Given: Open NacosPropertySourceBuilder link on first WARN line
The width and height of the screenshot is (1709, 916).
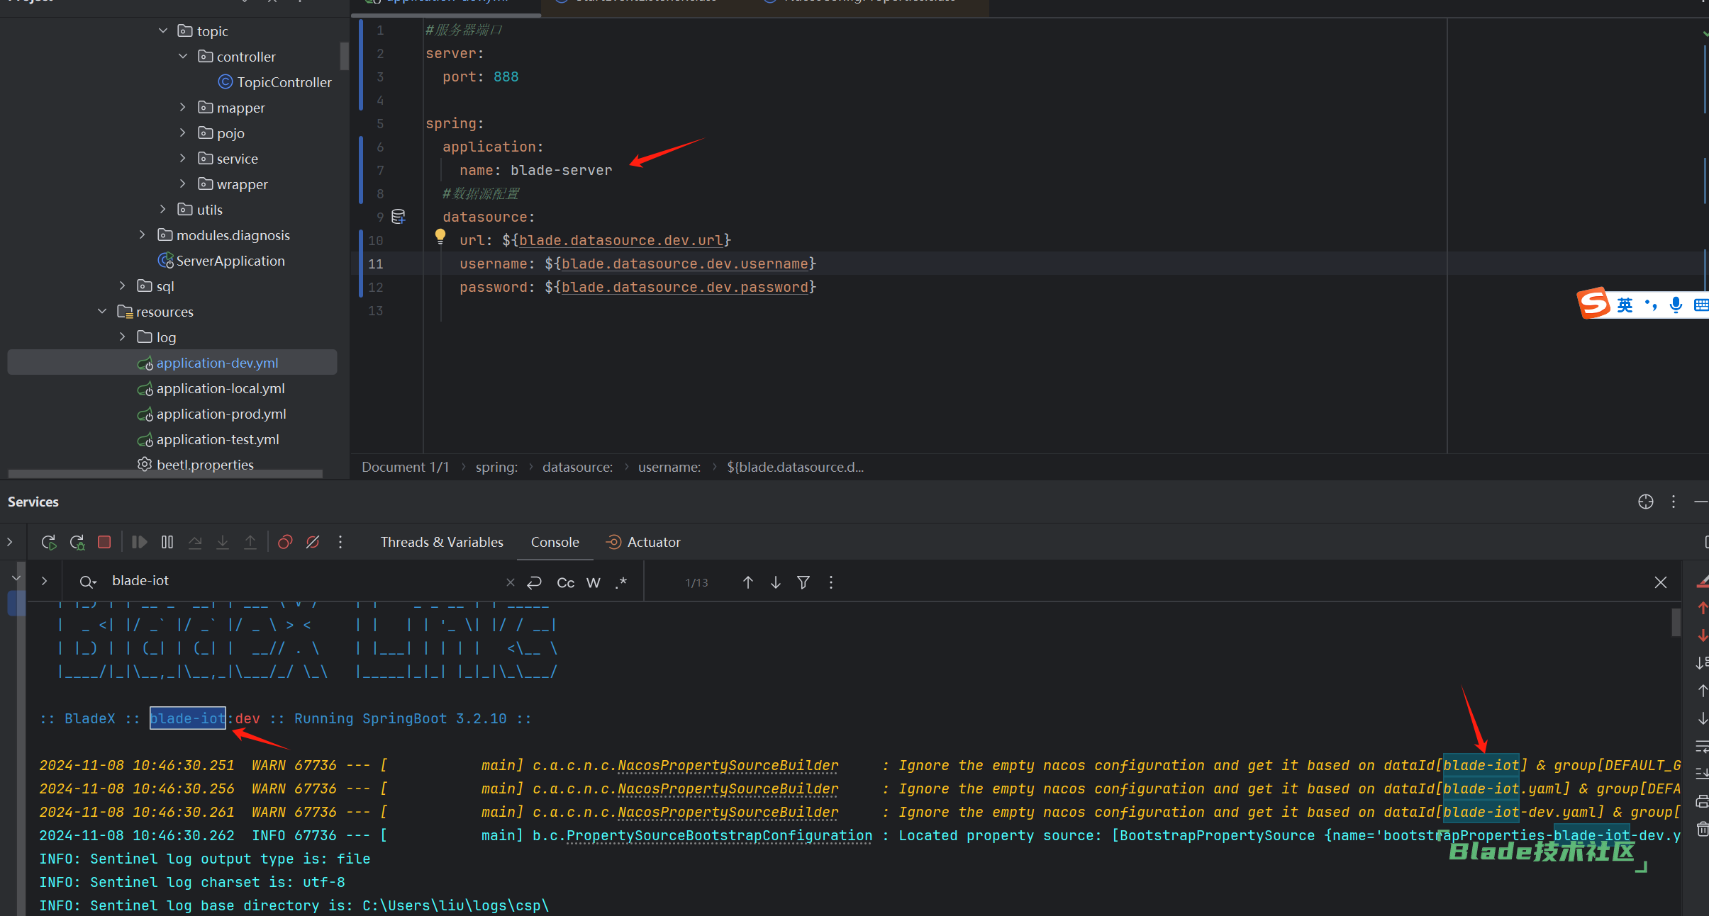Looking at the screenshot, I should 728,766.
